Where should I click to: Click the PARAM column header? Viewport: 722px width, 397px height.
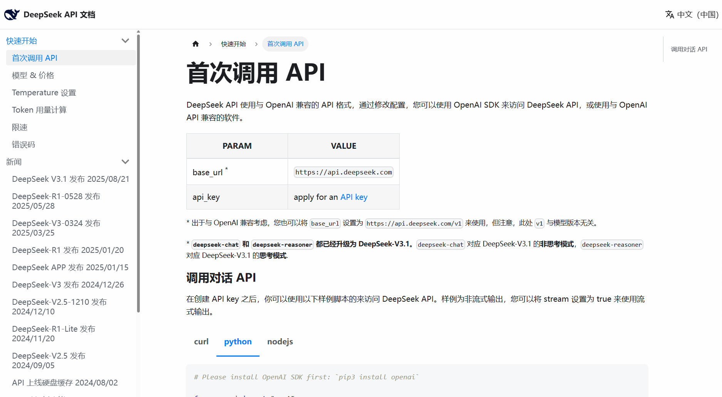[237, 146]
